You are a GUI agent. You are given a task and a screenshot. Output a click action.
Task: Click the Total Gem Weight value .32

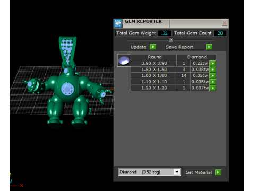click(165, 33)
